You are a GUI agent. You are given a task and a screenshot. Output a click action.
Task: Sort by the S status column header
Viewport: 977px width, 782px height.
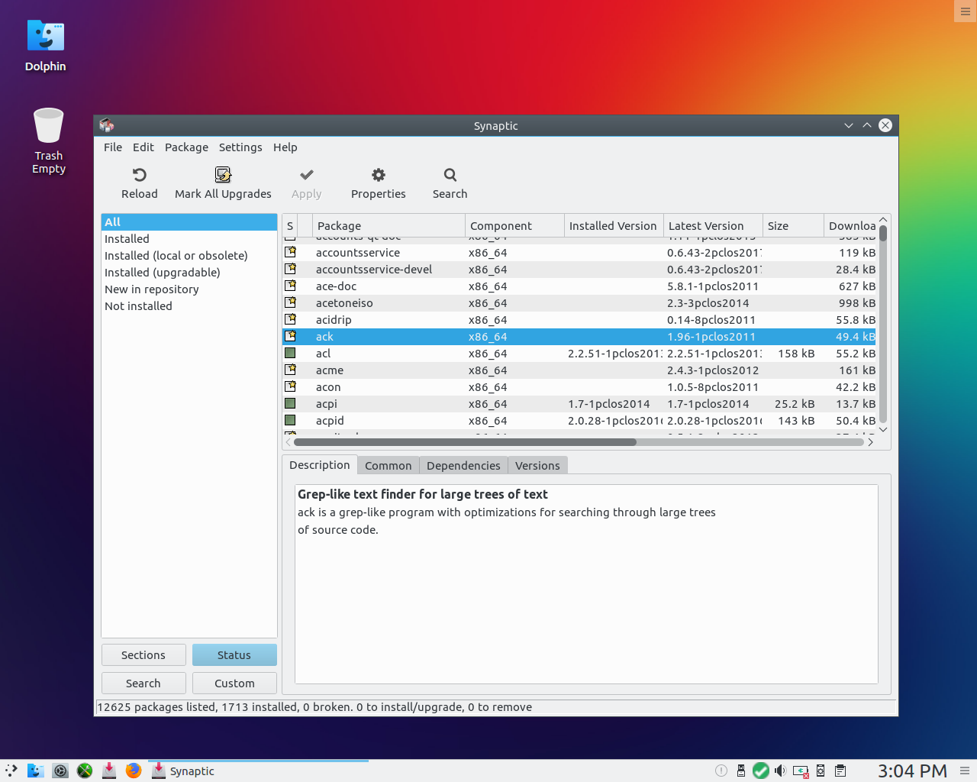tap(290, 225)
